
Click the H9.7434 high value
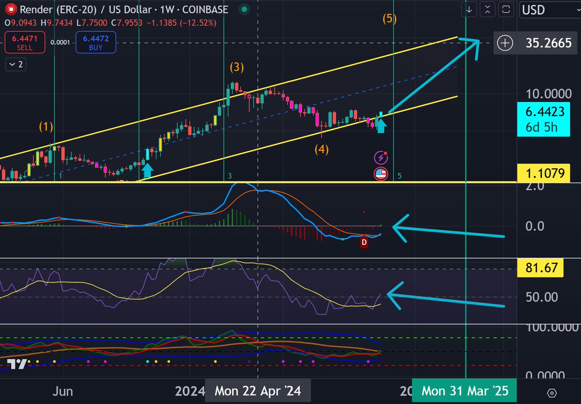coord(56,23)
